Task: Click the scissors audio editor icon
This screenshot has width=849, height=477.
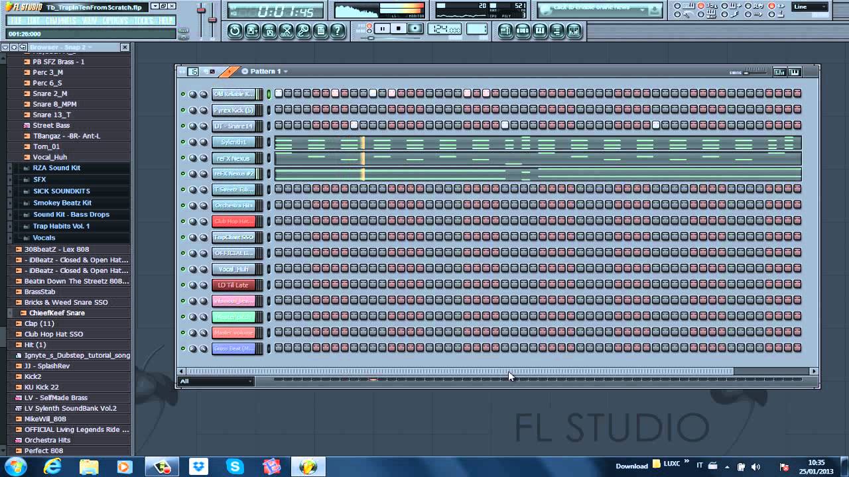Action: pos(287,30)
